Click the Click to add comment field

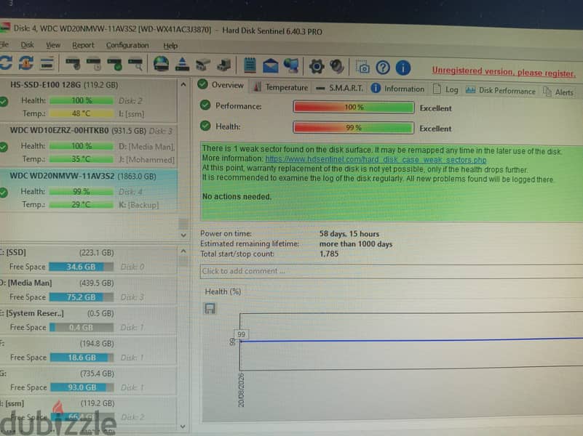[x=391, y=271]
